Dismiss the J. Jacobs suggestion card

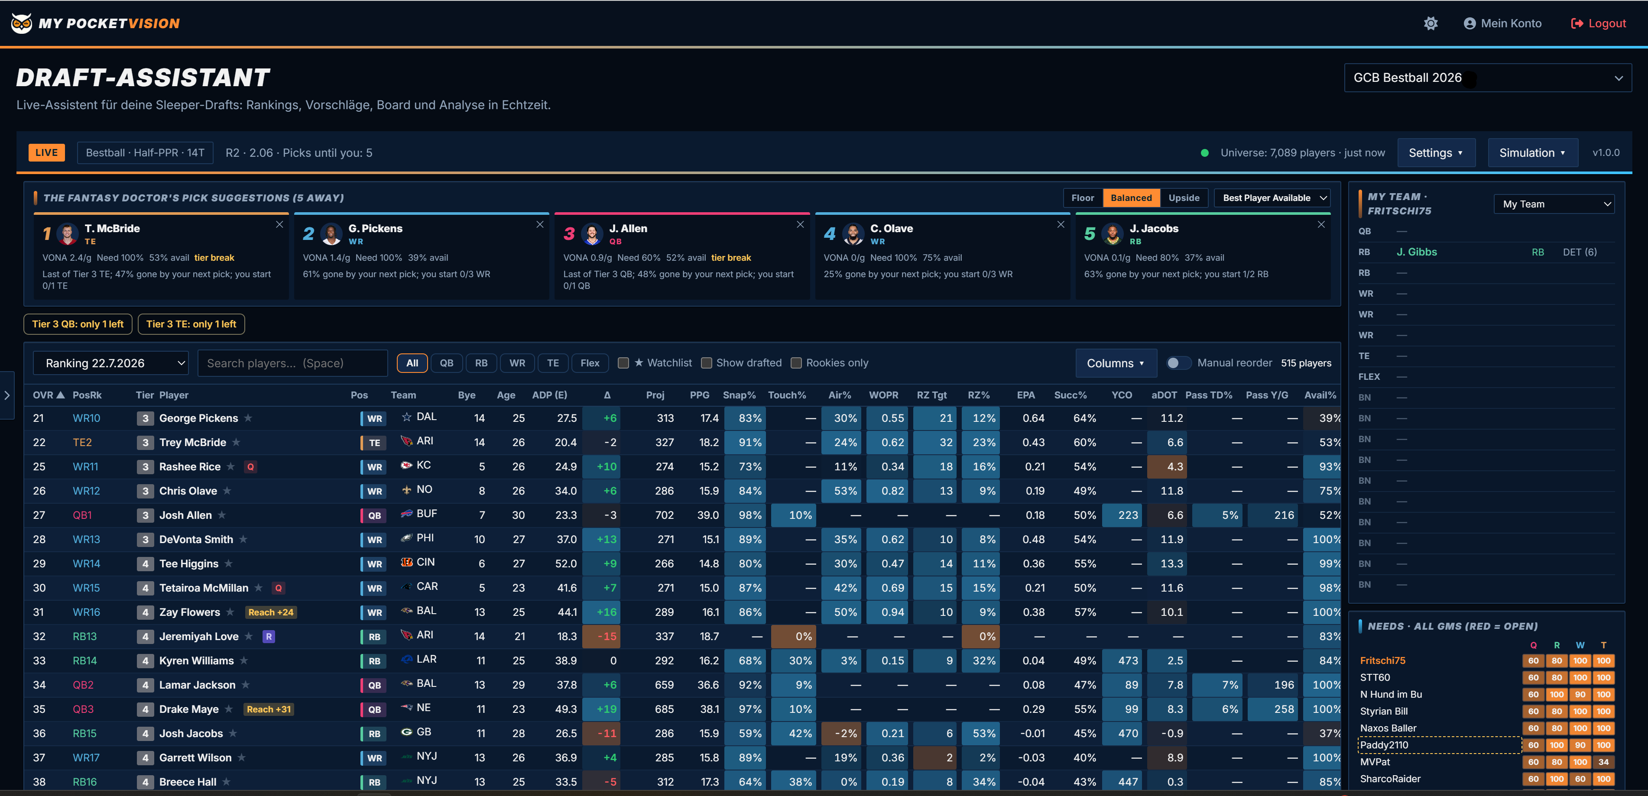coord(1321,224)
